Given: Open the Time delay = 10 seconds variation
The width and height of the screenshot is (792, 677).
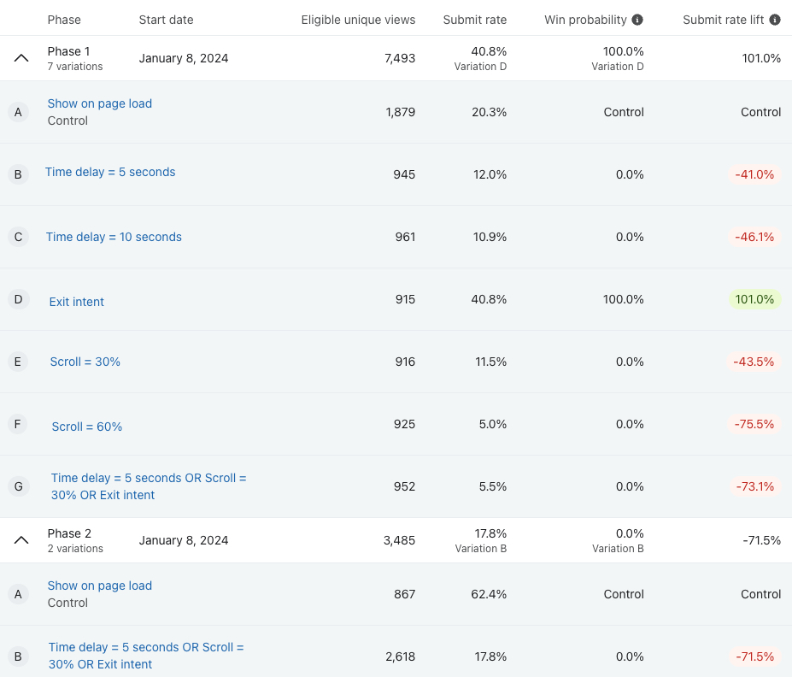Looking at the screenshot, I should (114, 237).
